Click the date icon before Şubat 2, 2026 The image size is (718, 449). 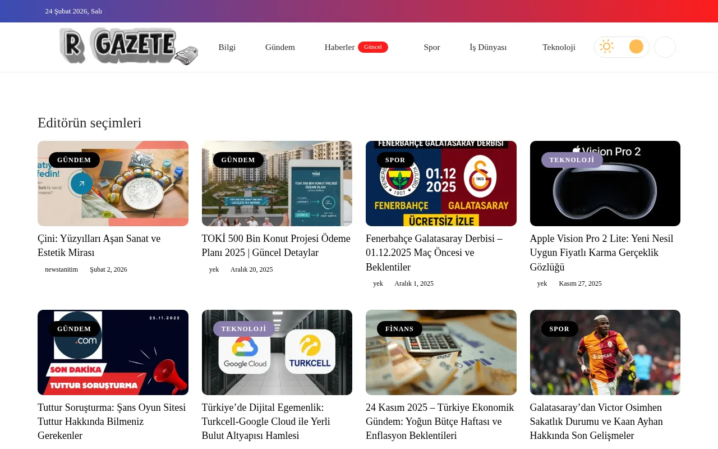85,269
